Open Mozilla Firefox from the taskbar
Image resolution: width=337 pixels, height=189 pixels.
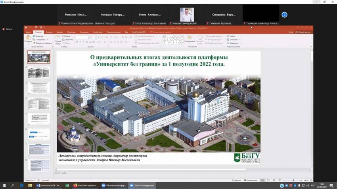point(75,185)
